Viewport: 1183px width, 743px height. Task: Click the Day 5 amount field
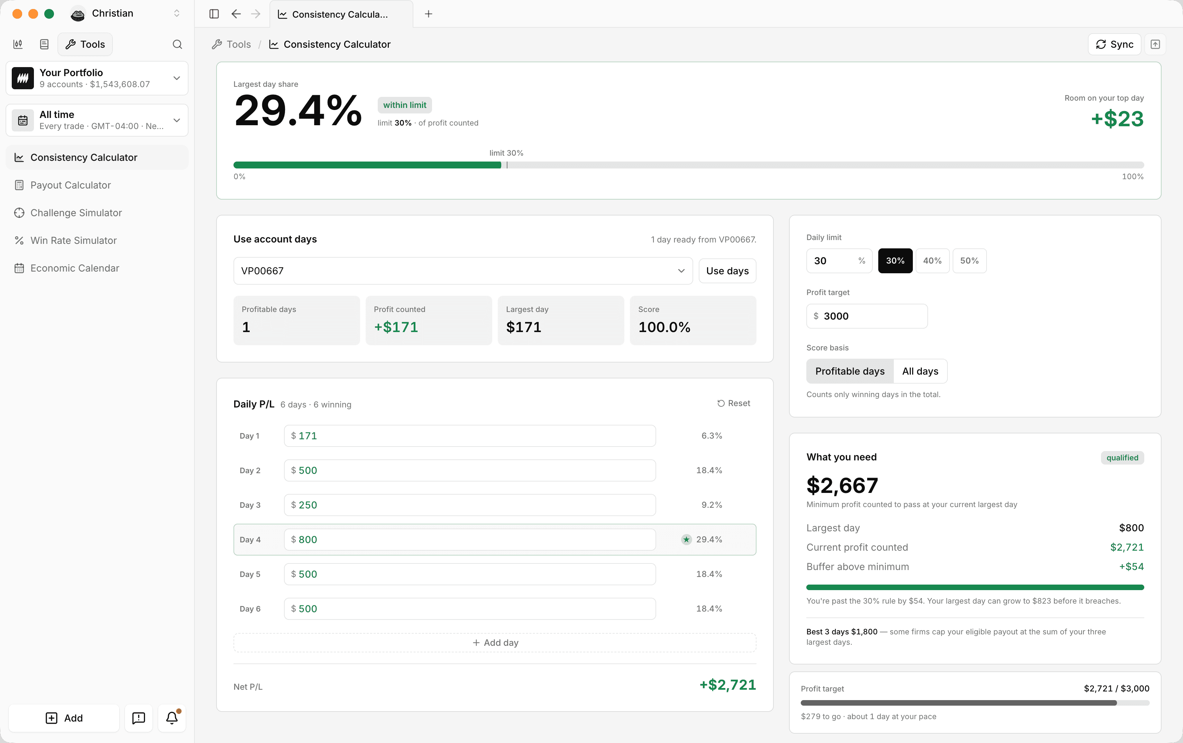pos(470,574)
